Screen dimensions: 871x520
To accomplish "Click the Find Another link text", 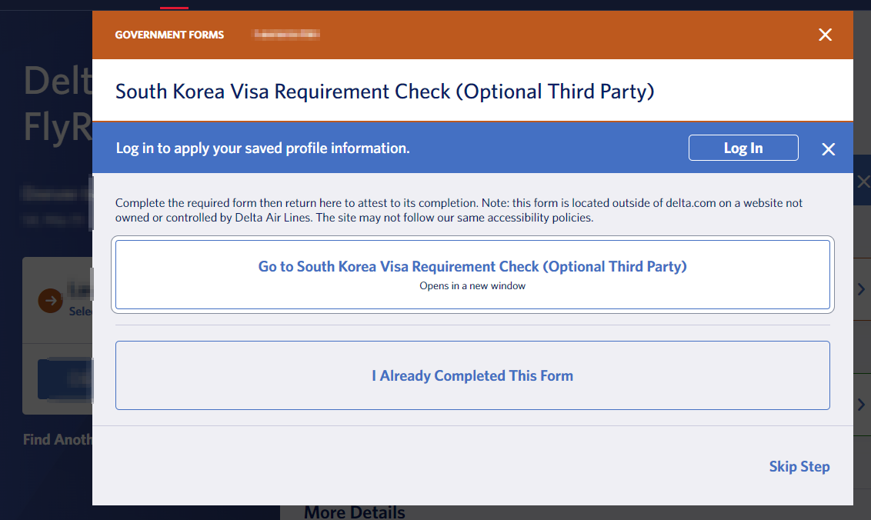I will pyautogui.click(x=58, y=439).
